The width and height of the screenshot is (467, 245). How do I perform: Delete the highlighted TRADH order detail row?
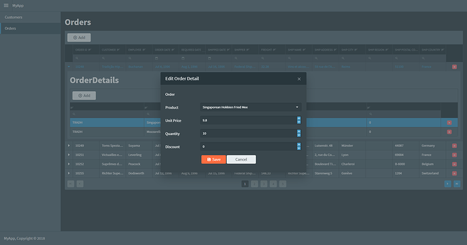click(449, 123)
